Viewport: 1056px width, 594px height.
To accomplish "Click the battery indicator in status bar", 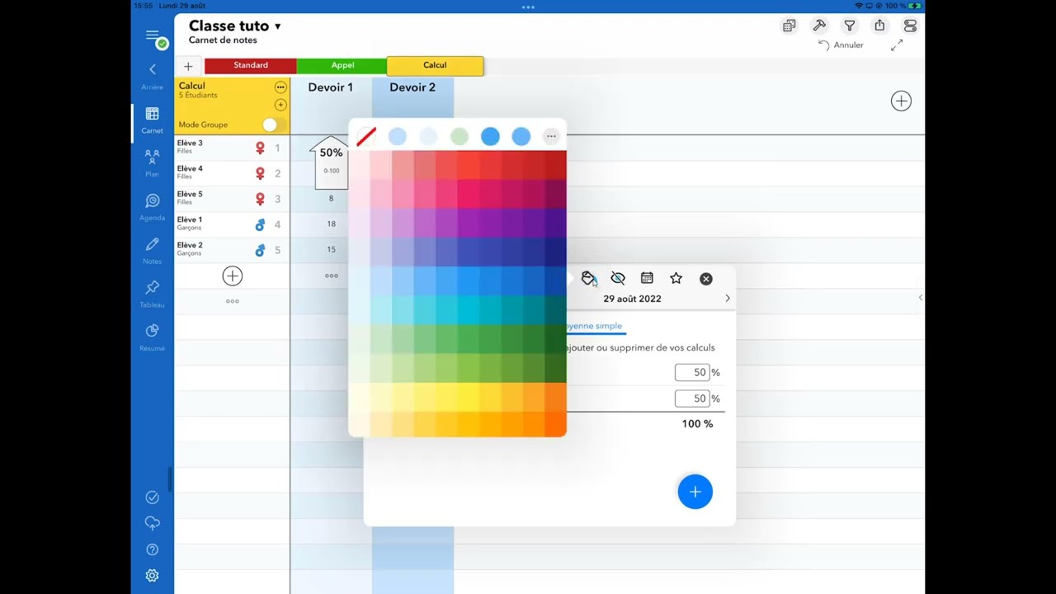I will pyautogui.click(x=915, y=6).
